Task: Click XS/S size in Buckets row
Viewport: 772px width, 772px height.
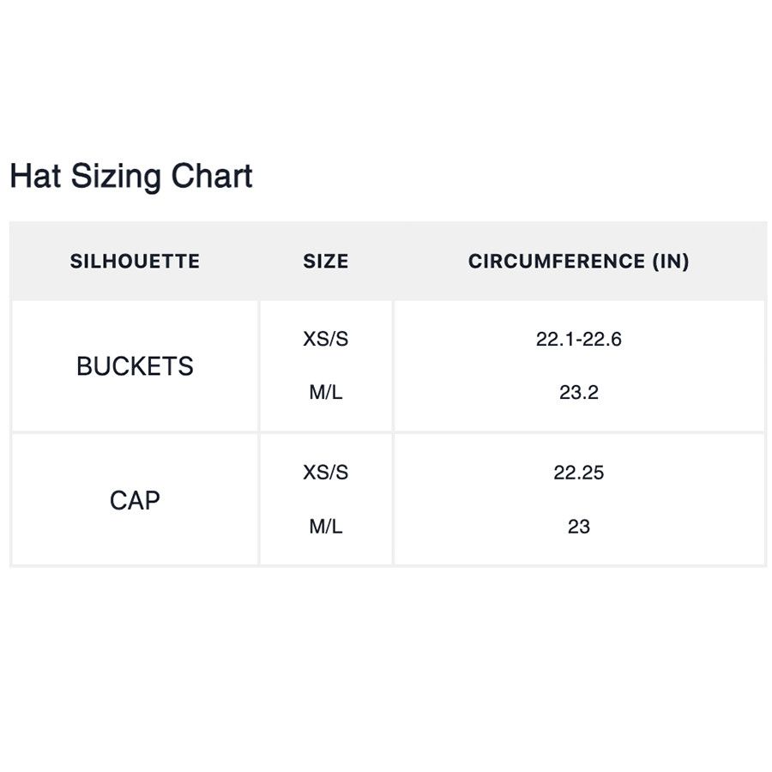Action: [x=325, y=339]
